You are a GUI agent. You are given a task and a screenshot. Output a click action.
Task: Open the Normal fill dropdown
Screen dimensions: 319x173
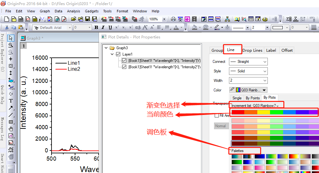click(221, 126)
